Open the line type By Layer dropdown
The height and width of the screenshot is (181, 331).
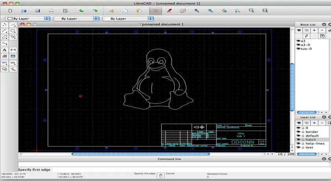point(128,18)
